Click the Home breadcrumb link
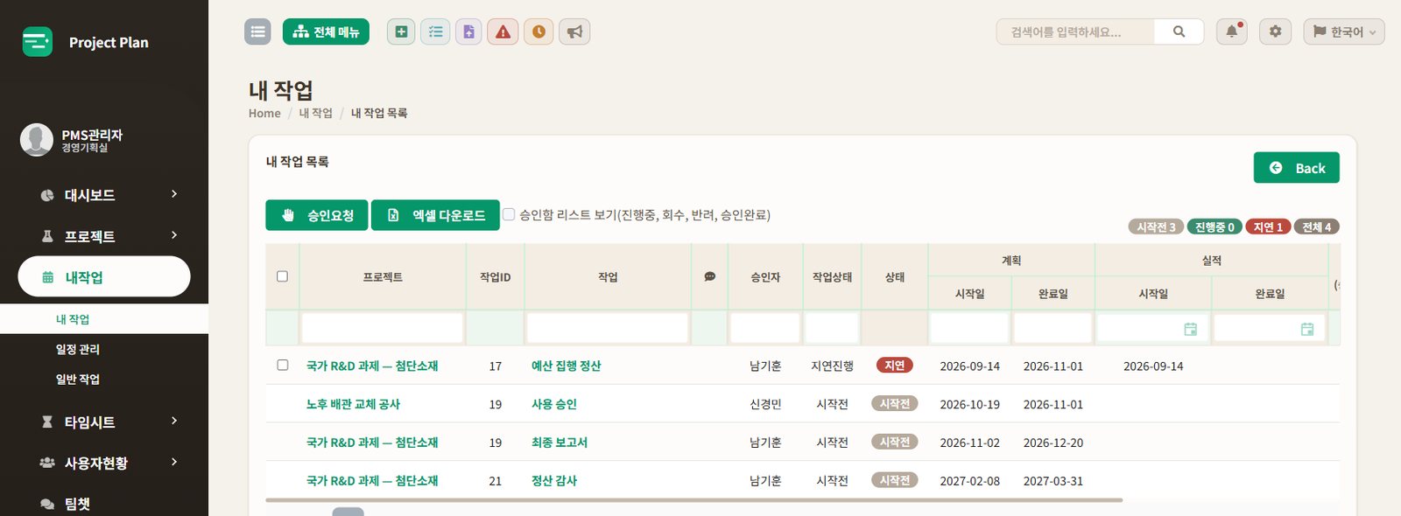 (264, 113)
